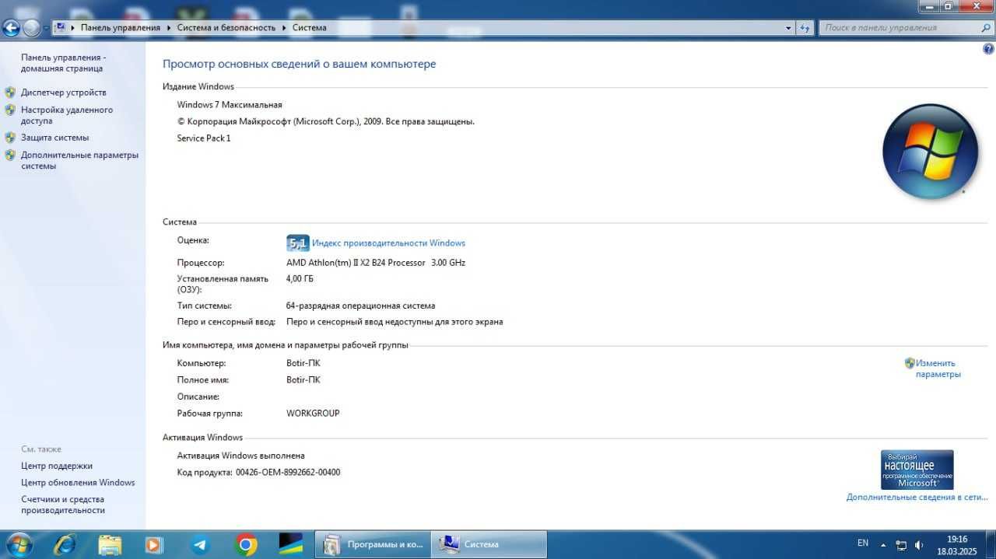Launch Internet Explorer from the taskbar
The width and height of the screenshot is (996, 559).
point(65,544)
